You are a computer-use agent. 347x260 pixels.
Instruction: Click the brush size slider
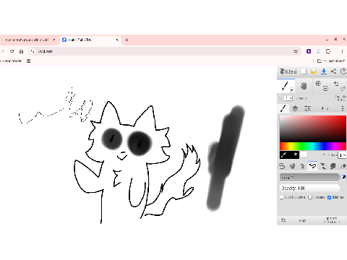[x=309, y=178]
